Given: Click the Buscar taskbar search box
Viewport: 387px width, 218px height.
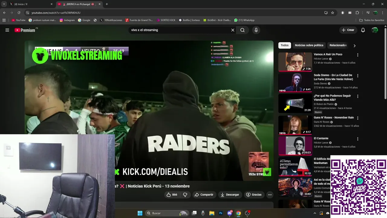Looking at the screenshot, I should tap(167, 213).
